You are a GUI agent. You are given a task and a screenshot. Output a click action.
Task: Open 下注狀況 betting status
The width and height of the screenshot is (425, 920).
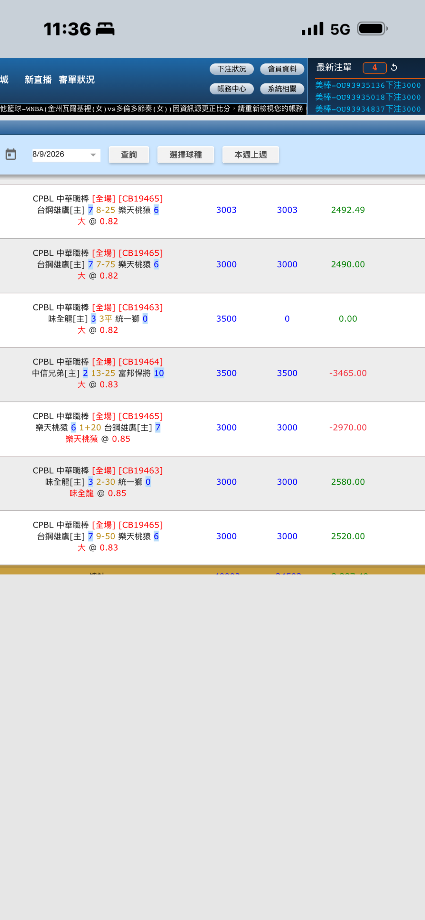click(x=232, y=69)
